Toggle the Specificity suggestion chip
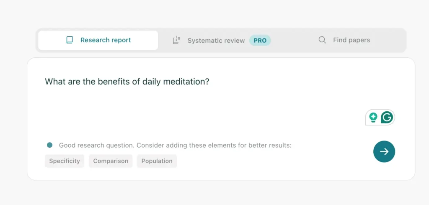429x205 pixels. pyautogui.click(x=65, y=161)
